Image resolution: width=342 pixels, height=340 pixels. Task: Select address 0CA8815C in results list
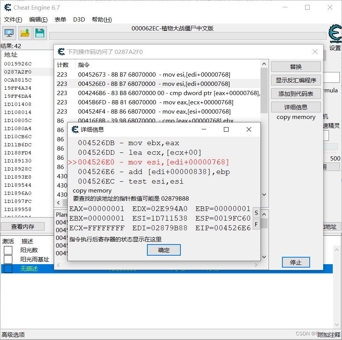tap(18, 80)
